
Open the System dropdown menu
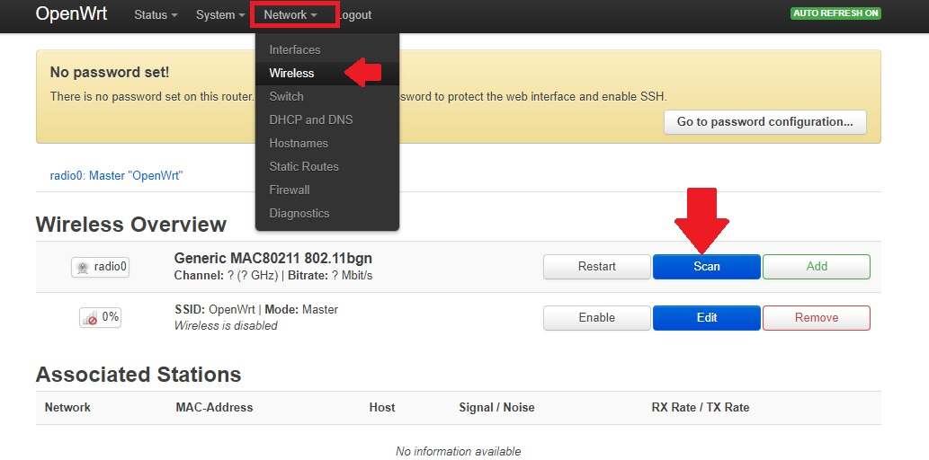coord(220,15)
